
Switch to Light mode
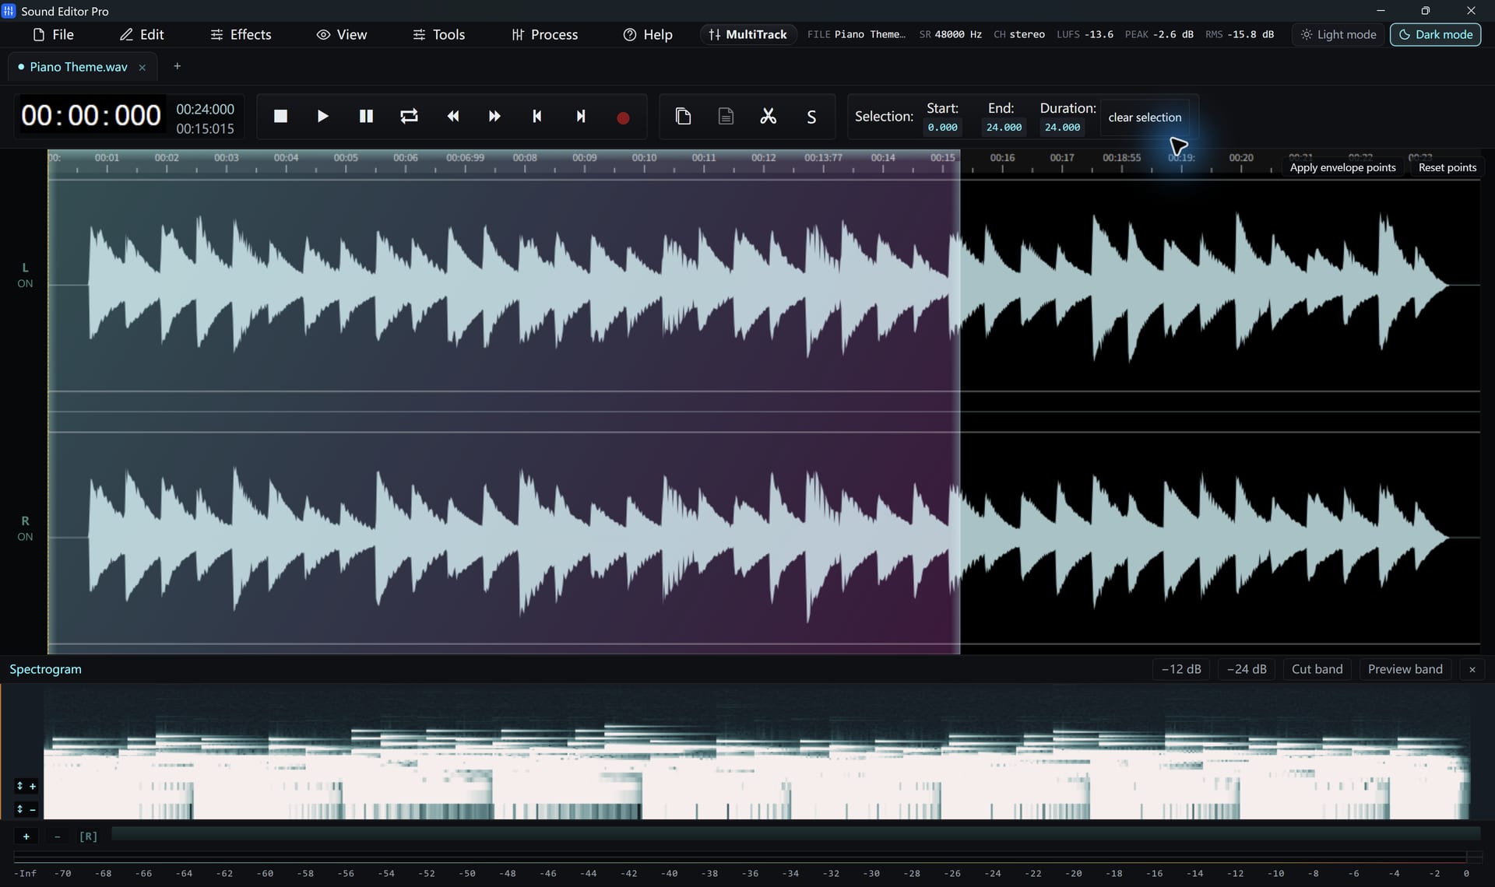tap(1338, 34)
